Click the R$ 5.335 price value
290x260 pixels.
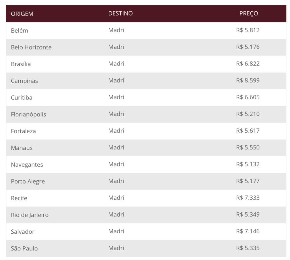click(248, 248)
